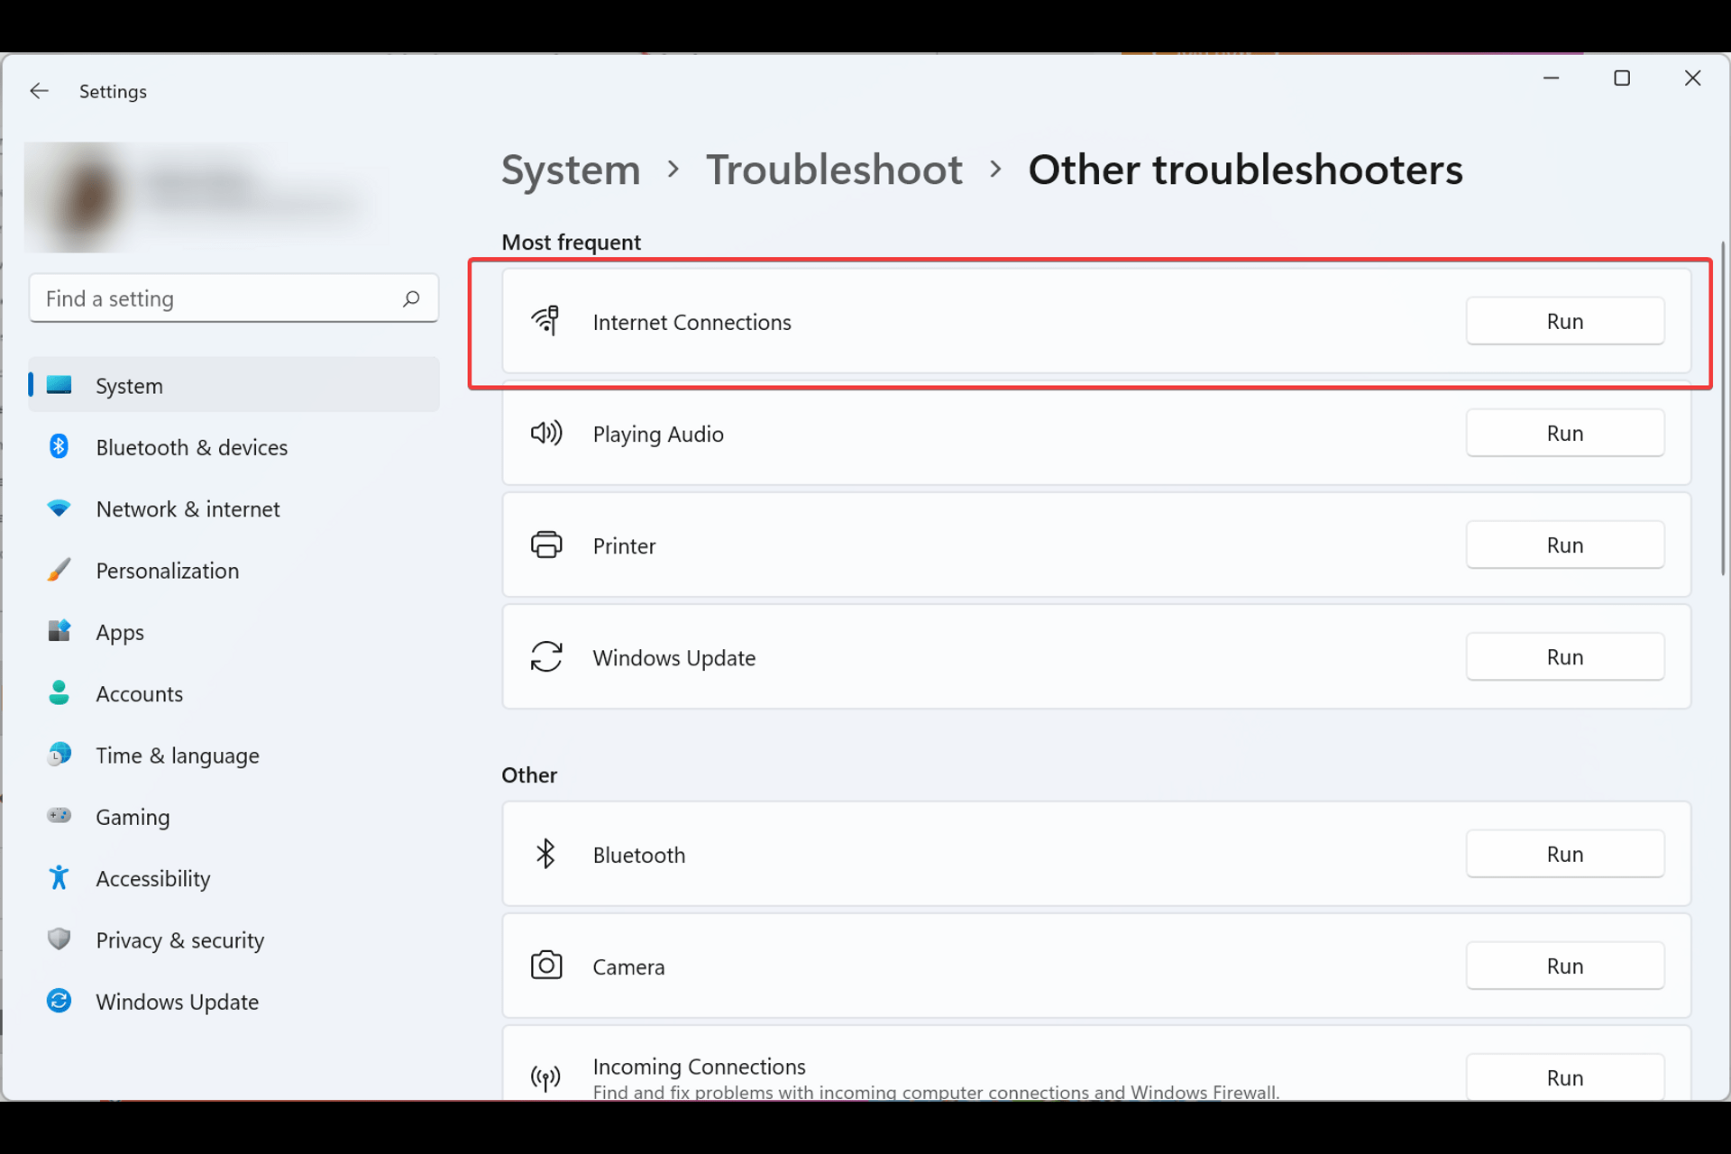Click the Camera icon in Other section
This screenshot has width=1731, height=1154.
(x=546, y=966)
